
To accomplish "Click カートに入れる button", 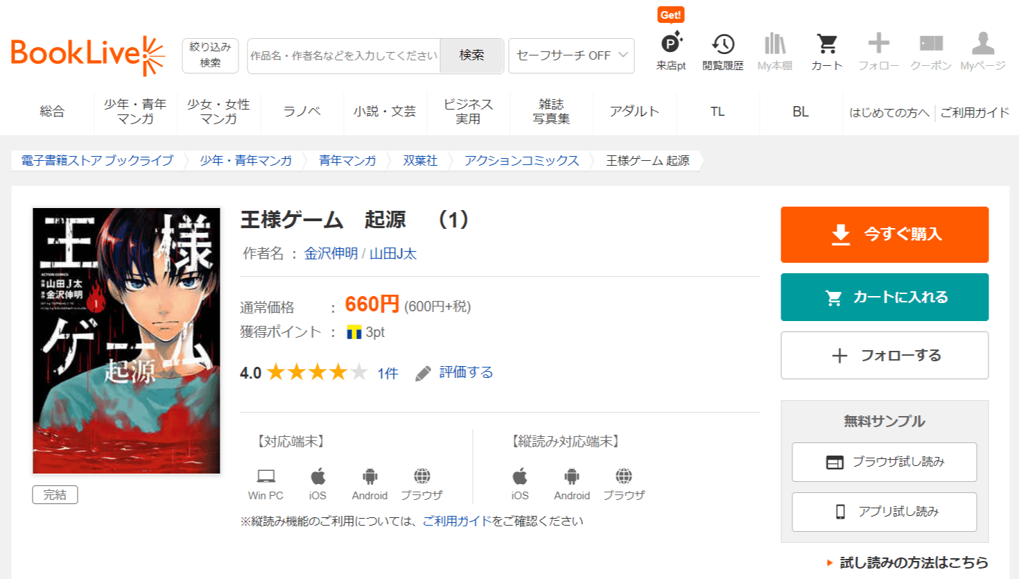I will [885, 297].
